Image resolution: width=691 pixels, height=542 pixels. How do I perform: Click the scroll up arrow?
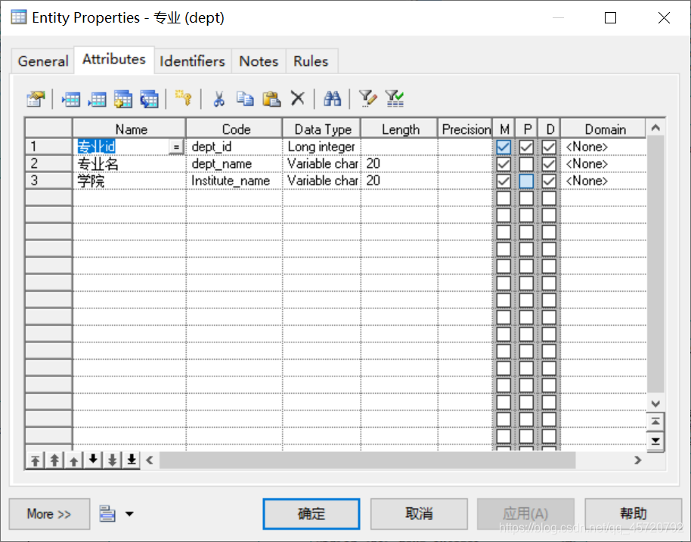point(655,128)
